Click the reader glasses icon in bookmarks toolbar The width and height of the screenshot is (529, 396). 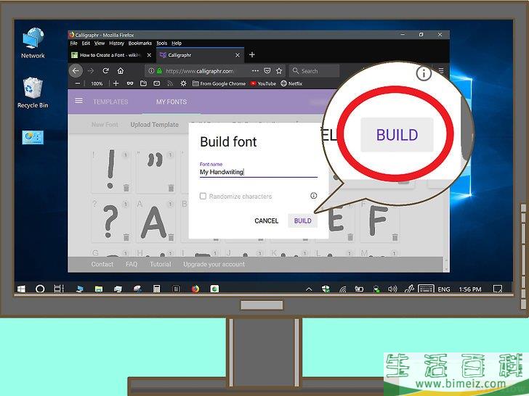(x=130, y=83)
